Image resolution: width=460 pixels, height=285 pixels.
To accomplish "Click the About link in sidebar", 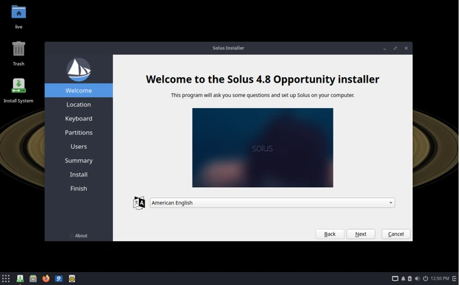I will [79, 236].
